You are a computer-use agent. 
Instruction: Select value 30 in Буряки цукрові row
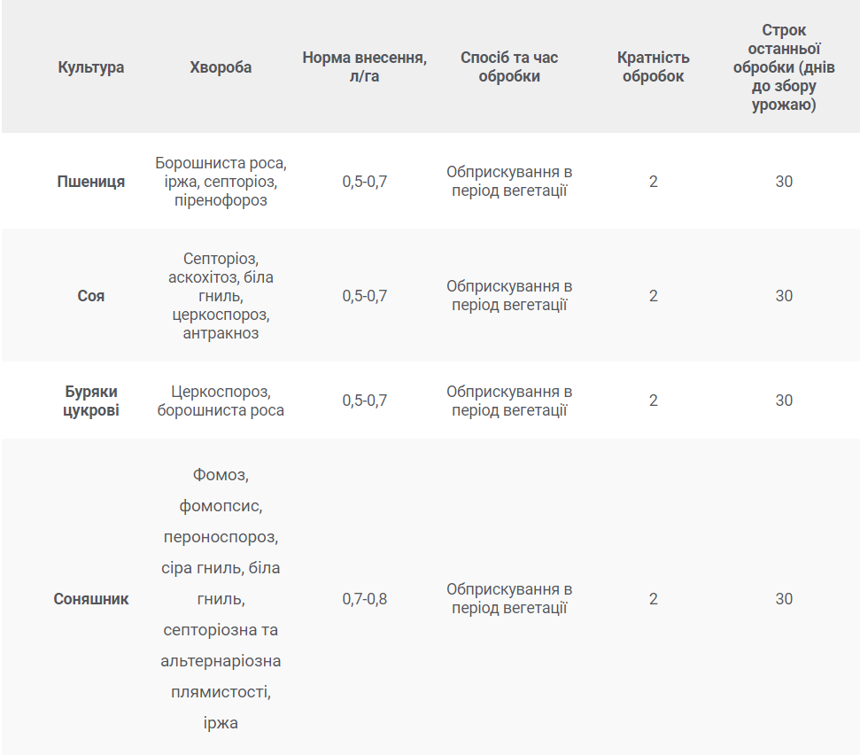pos(784,401)
